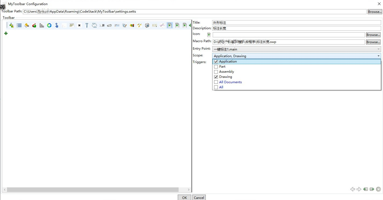Check the Assembly scope checkbox
Viewport: 383px width, 200px height.
tap(216, 72)
